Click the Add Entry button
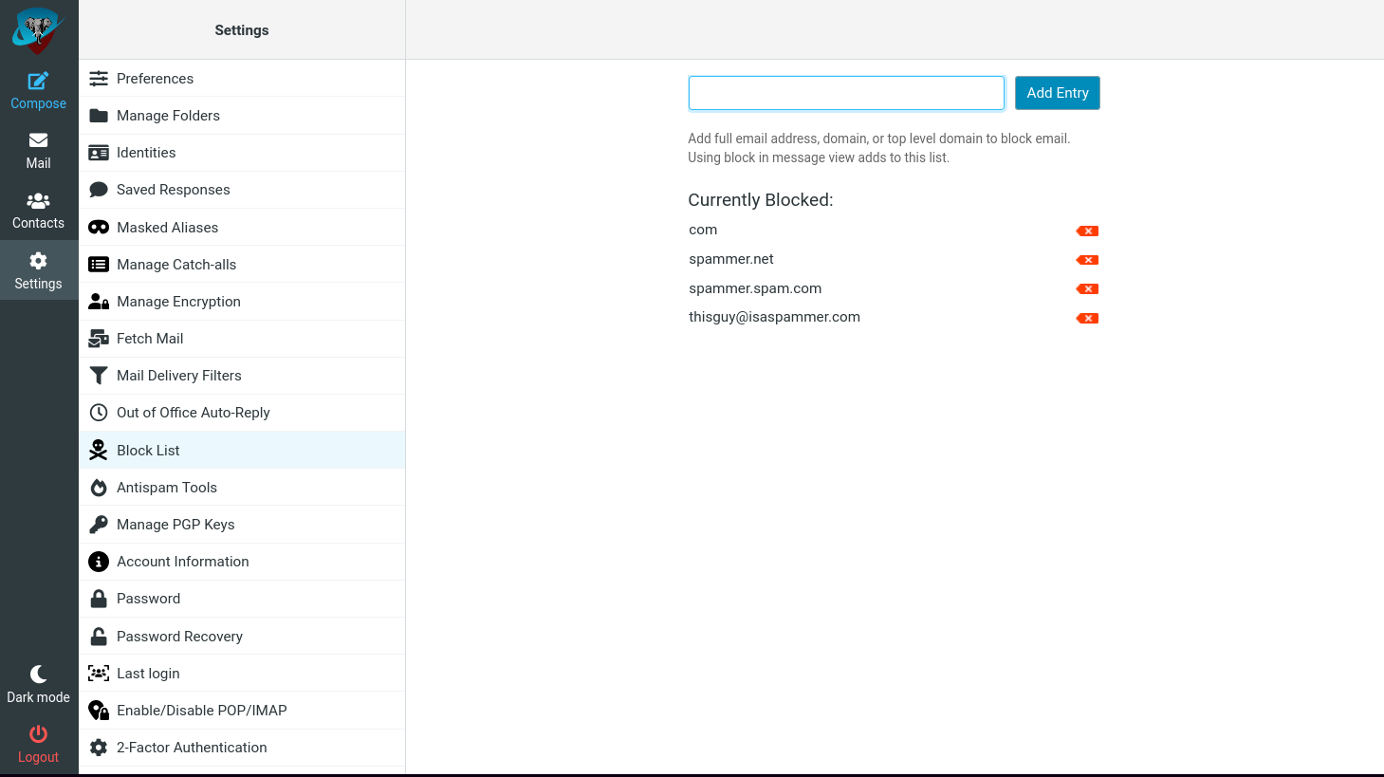The height and width of the screenshot is (777, 1384). (1058, 93)
